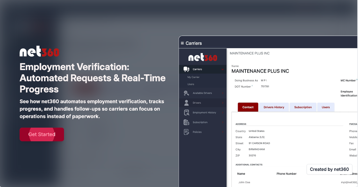Expand the Subscription sidebar chevron
This screenshot has height=187, width=358.
(223, 122)
